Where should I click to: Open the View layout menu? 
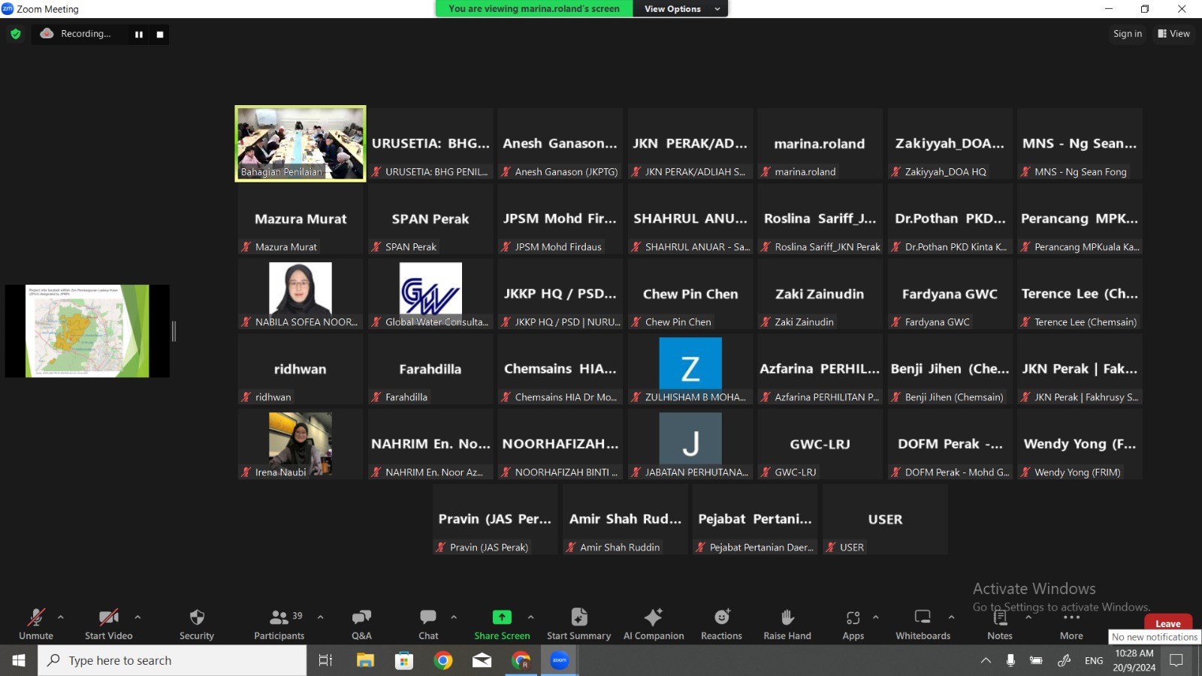coord(1173,34)
